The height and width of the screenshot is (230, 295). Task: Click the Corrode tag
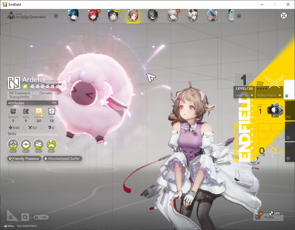tap(45, 93)
